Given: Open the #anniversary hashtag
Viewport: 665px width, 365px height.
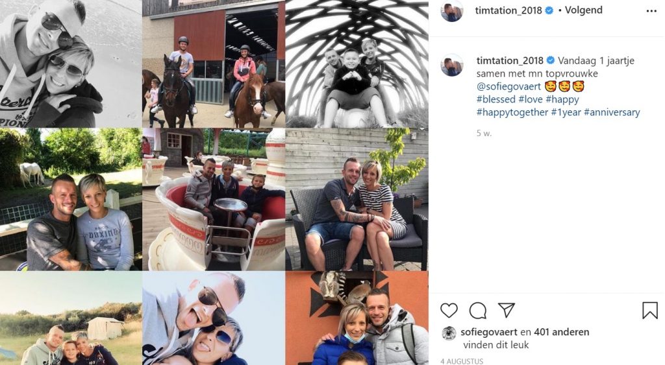Looking at the screenshot, I should click(x=612, y=112).
